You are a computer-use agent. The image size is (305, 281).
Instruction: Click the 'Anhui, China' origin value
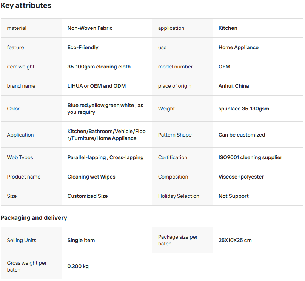coord(234,86)
